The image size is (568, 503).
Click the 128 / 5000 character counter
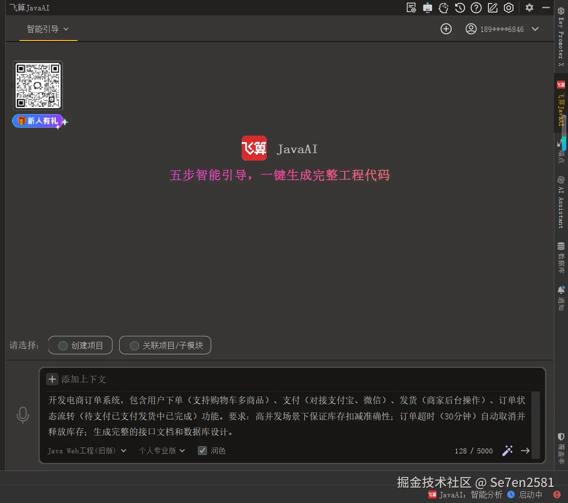click(473, 451)
